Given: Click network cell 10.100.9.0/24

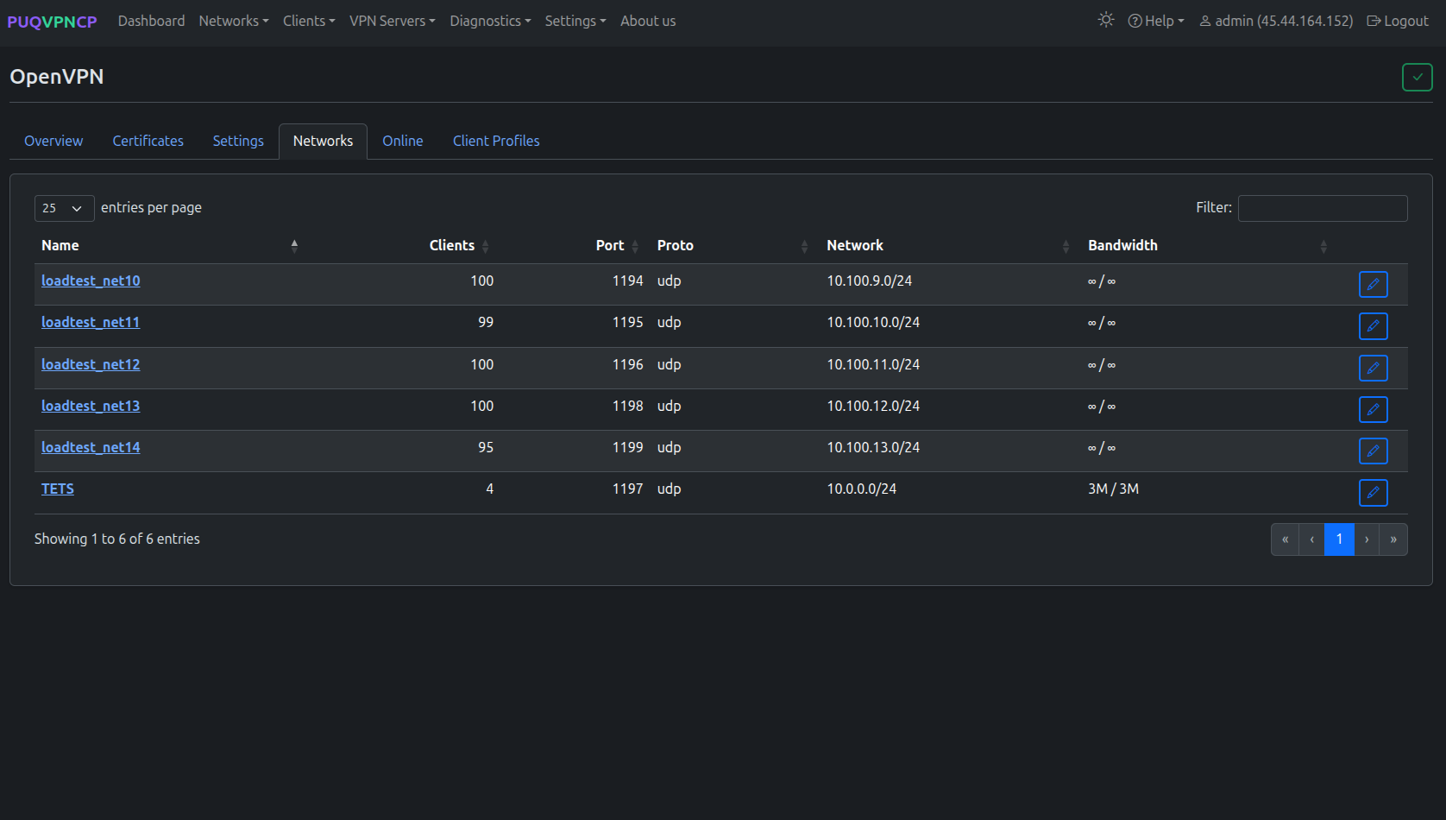Looking at the screenshot, I should click(869, 281).
